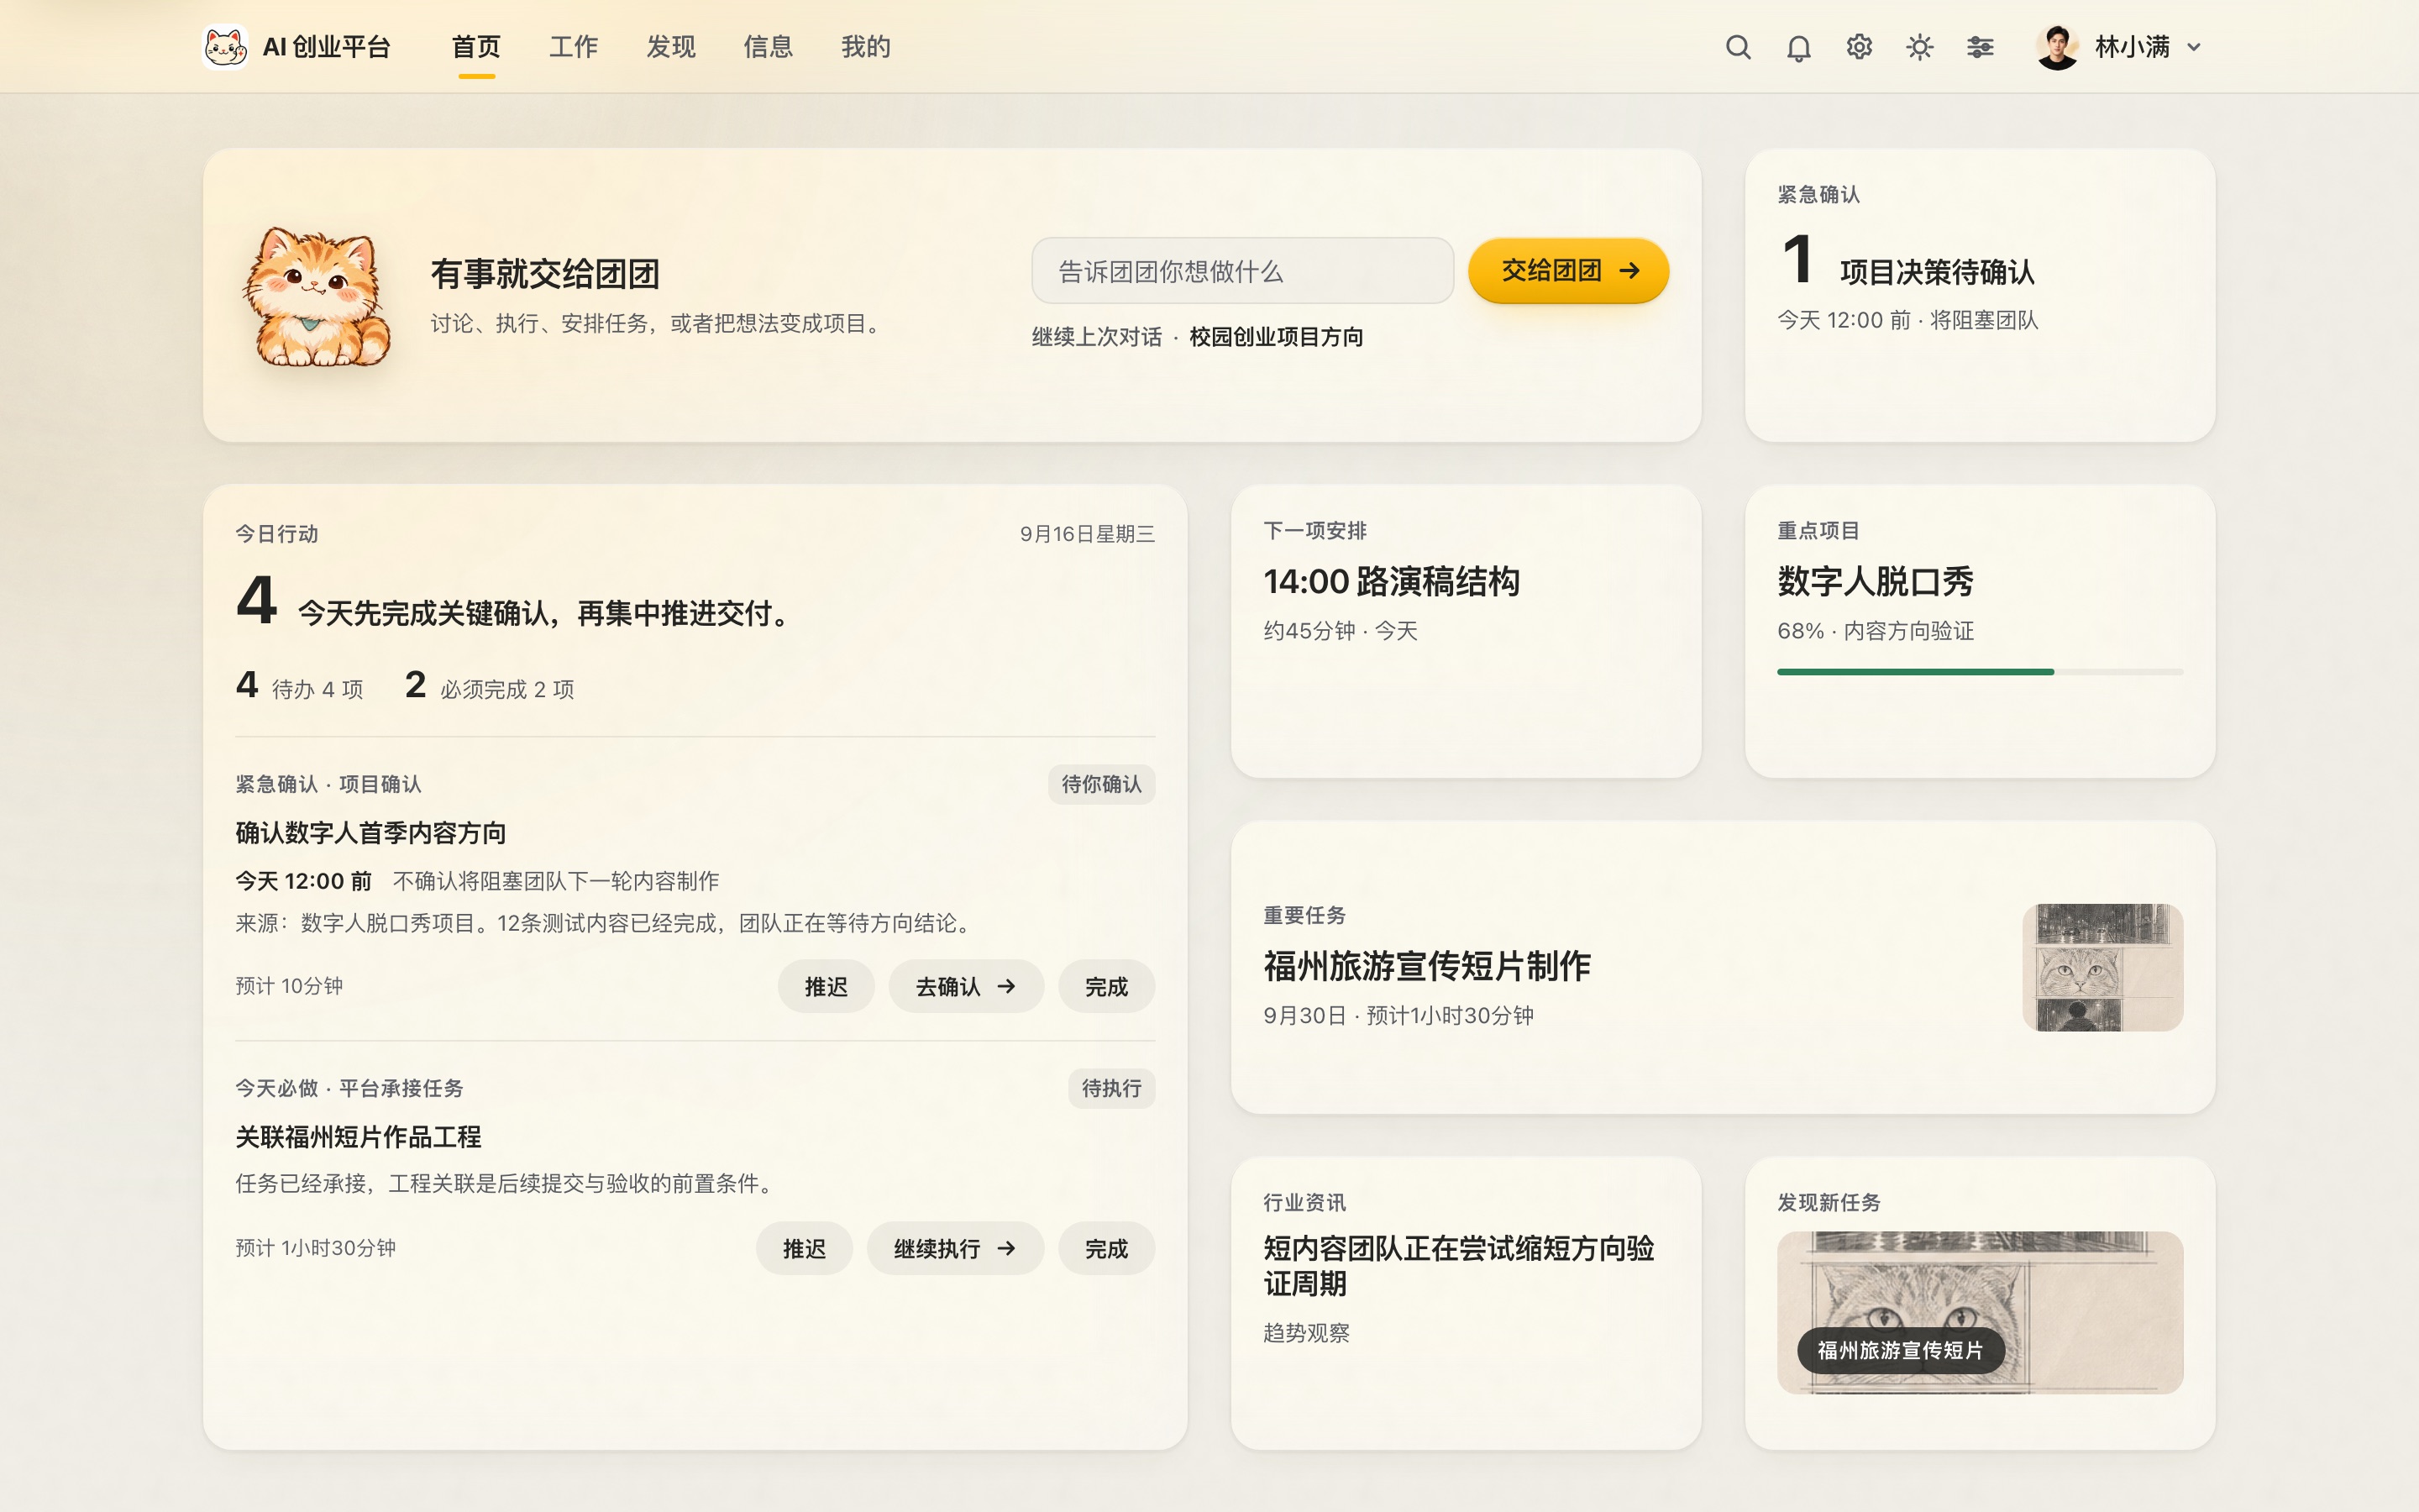This screenshot has height=1512, width=2419.
Task: Mark 关联福州短片作品工程 as 完成
Action: (1106, 1249)
